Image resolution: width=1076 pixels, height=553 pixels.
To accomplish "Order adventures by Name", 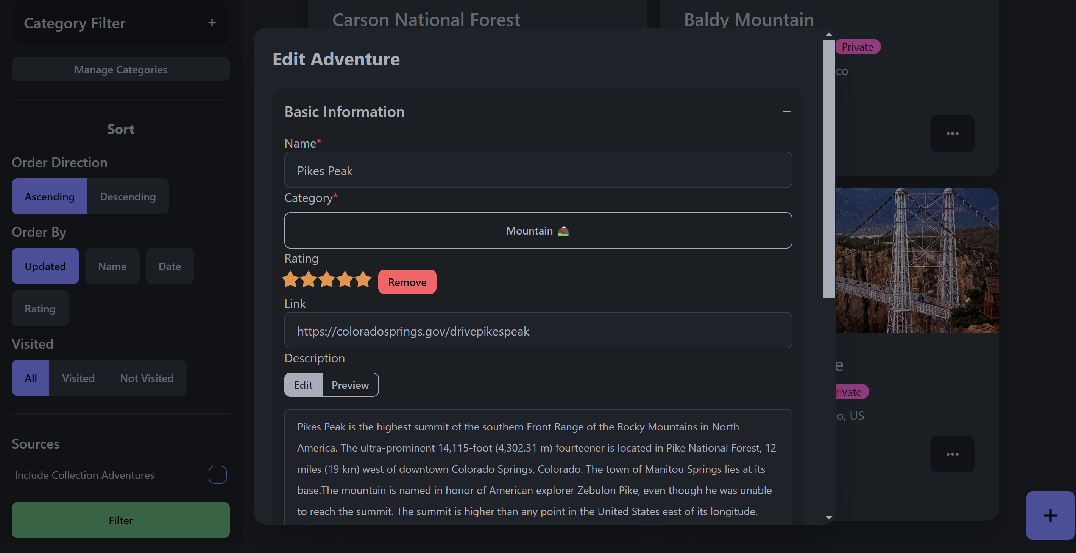I will [x=112, y=266].
